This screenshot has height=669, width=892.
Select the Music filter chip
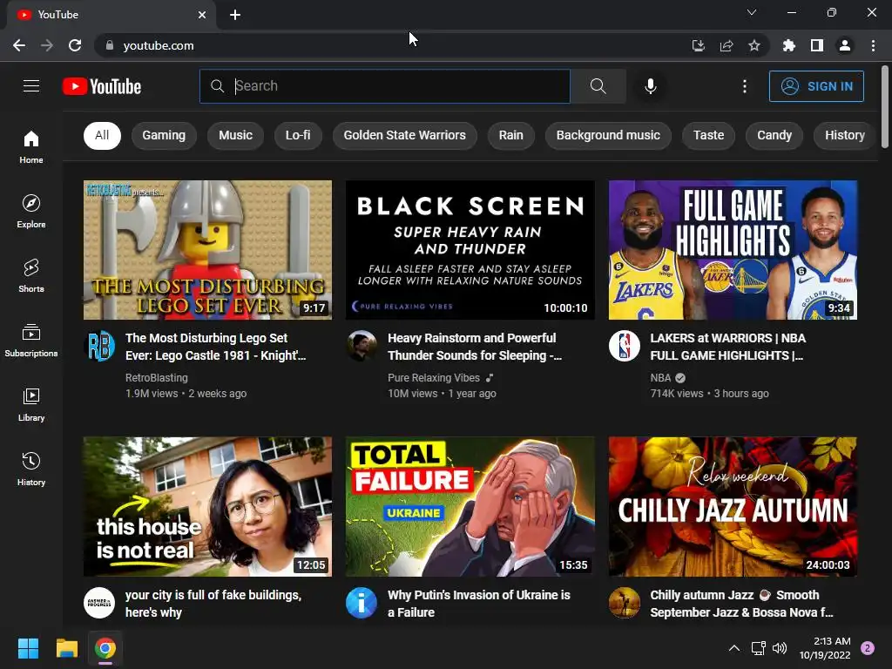tap(235, 135)
